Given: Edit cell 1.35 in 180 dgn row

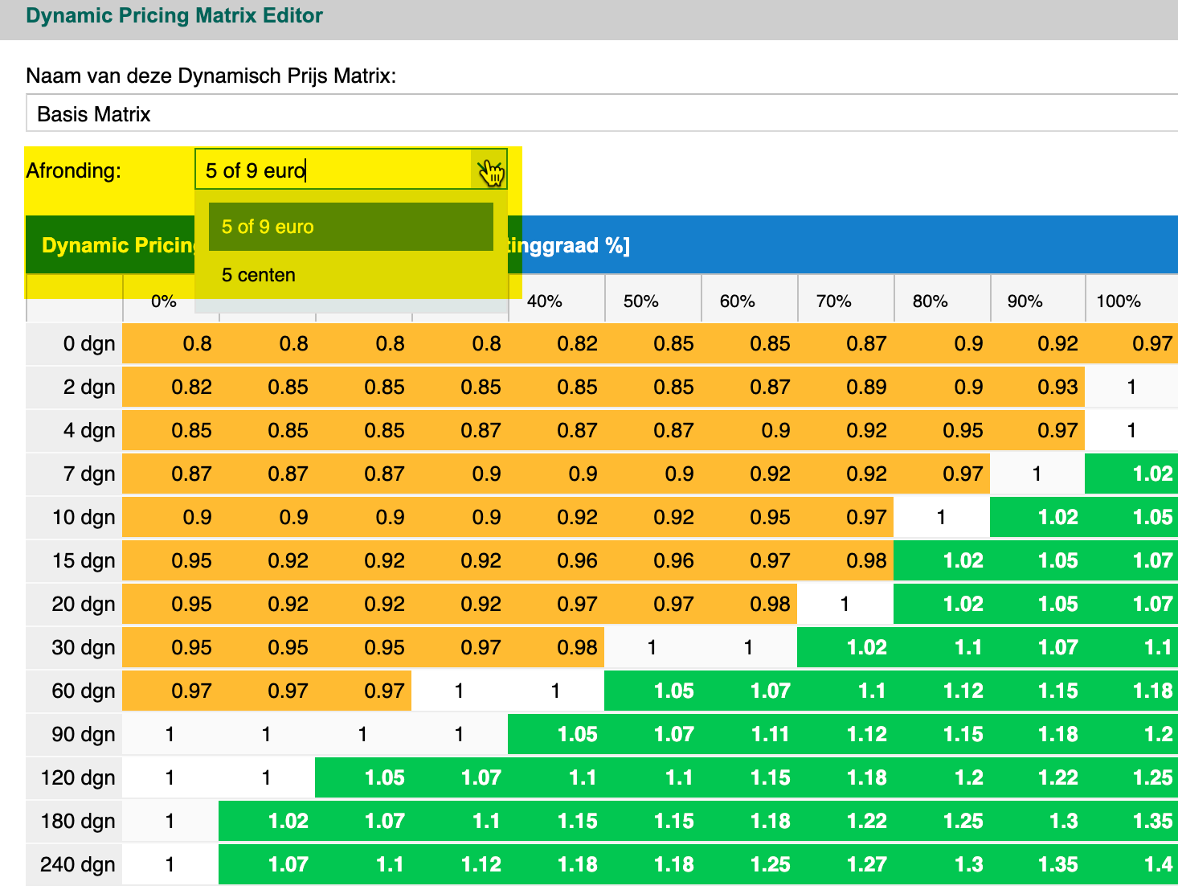Looking at the screenshot, I should click(x=1131, y=821).
